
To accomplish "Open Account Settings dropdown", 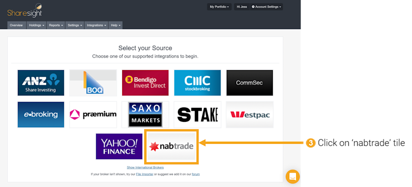I will pyautogui.click(x=266, y=7).
